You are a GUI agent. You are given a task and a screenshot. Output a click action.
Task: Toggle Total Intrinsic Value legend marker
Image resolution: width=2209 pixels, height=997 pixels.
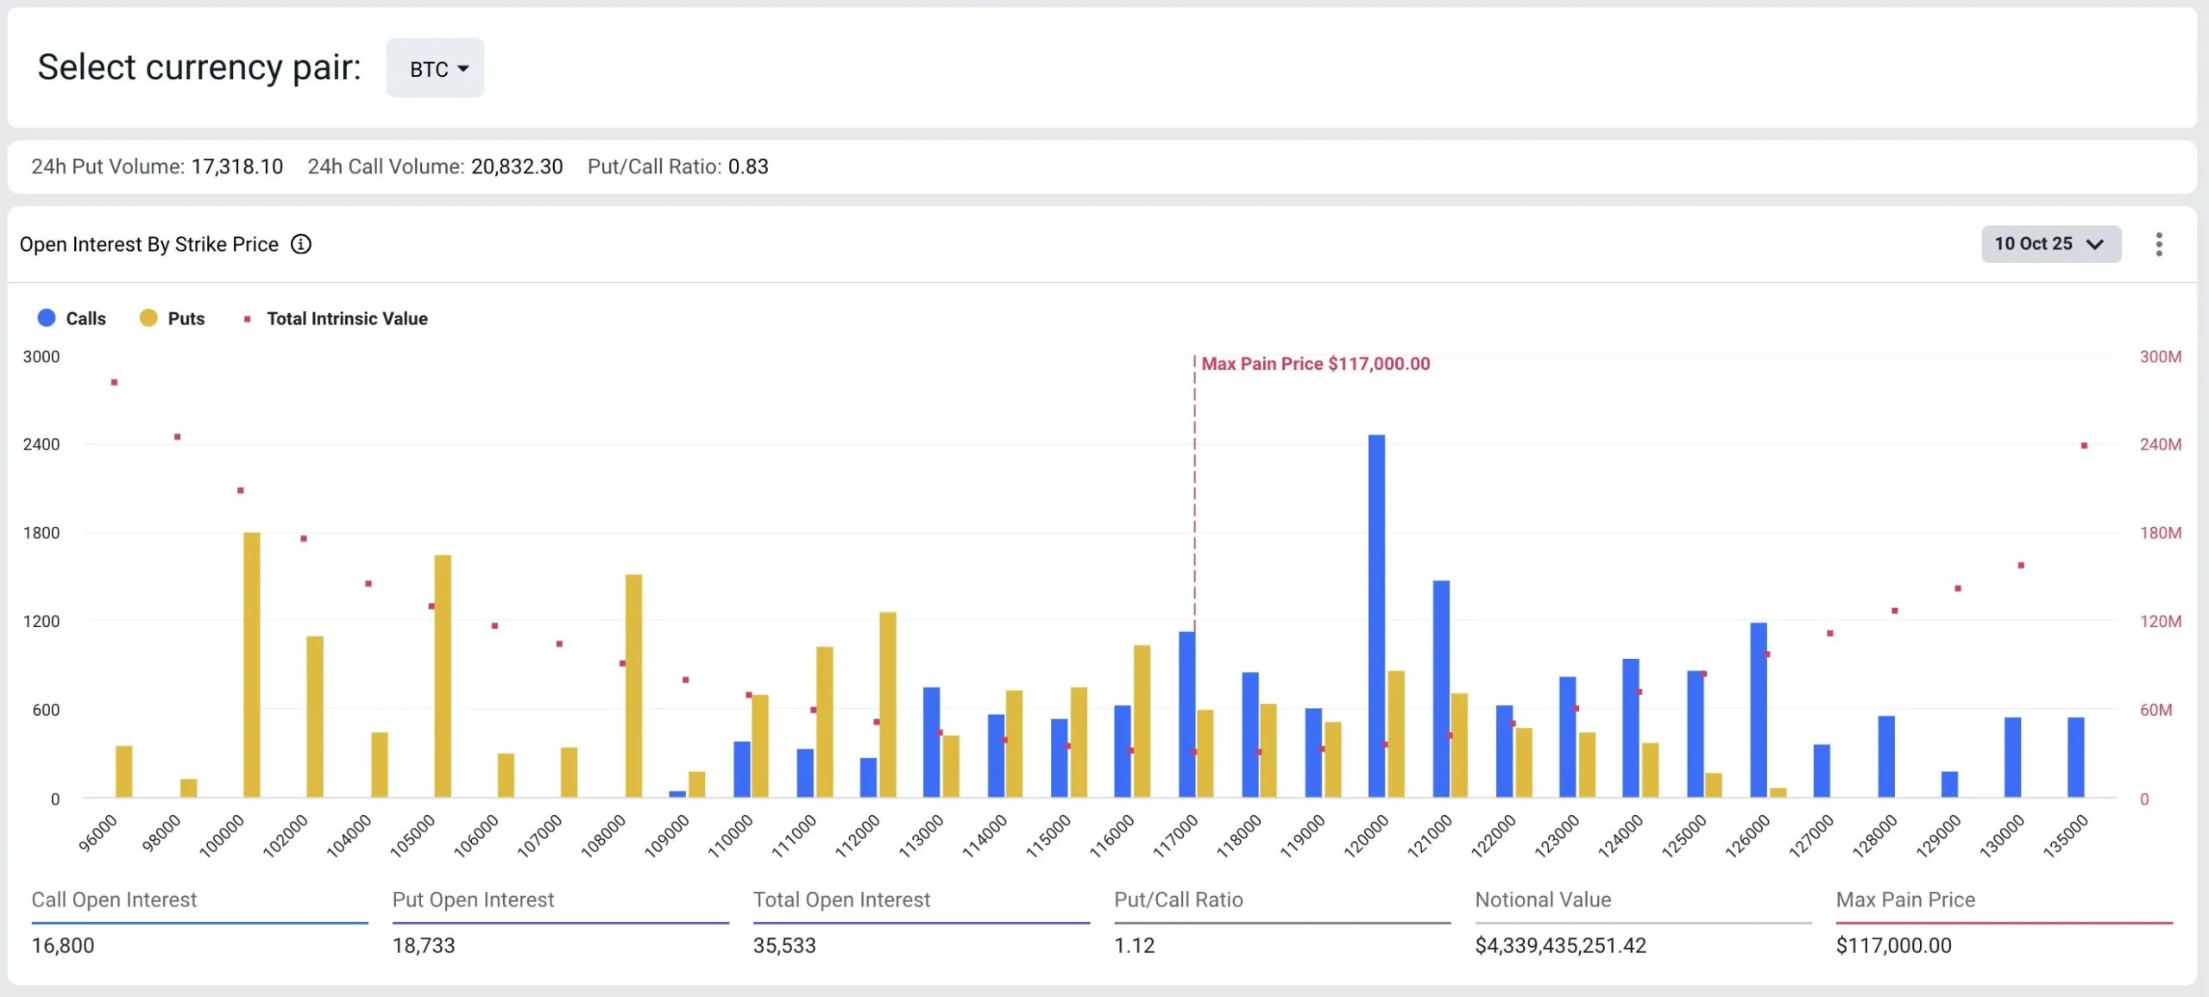pos(248,319)
